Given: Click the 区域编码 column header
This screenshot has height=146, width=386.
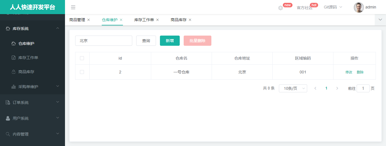Looking at the screenshot, I should (303, 58).
